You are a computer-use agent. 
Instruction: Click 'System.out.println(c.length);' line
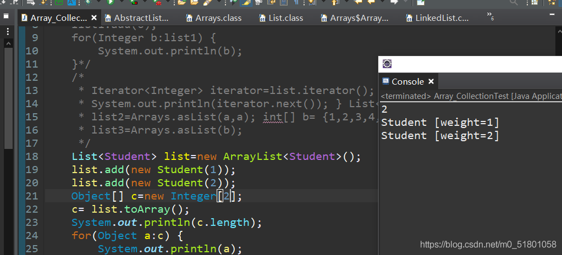167,223
